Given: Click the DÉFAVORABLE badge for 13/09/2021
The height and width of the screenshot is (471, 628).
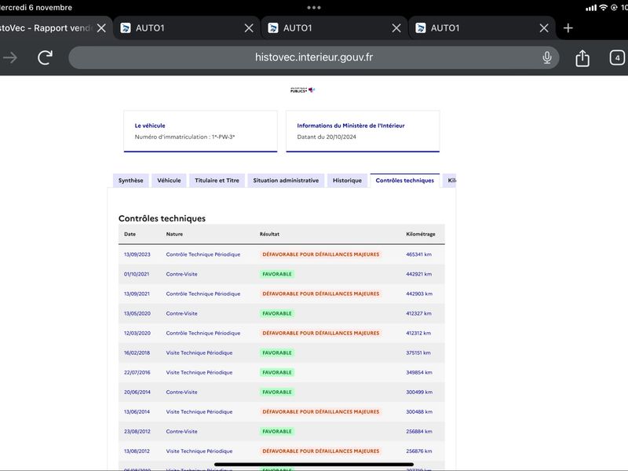Looking at the screenshot, I should pos(320,294).
